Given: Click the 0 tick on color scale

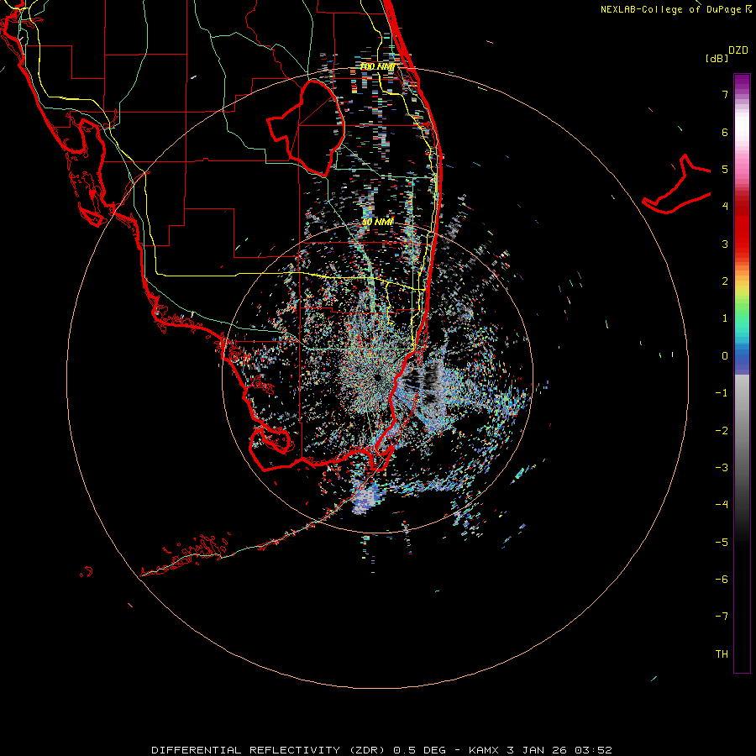Looking at the screenshot, I should 725,356.
